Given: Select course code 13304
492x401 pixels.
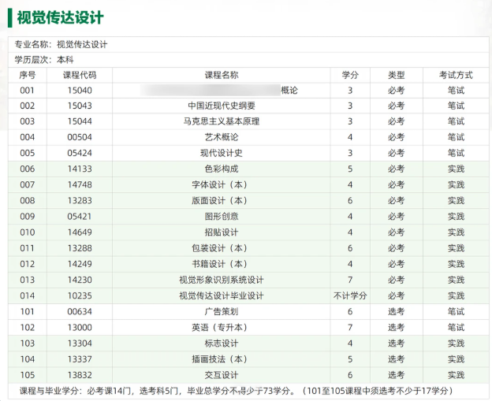Looking at the screenshot, I should point(80,343).
